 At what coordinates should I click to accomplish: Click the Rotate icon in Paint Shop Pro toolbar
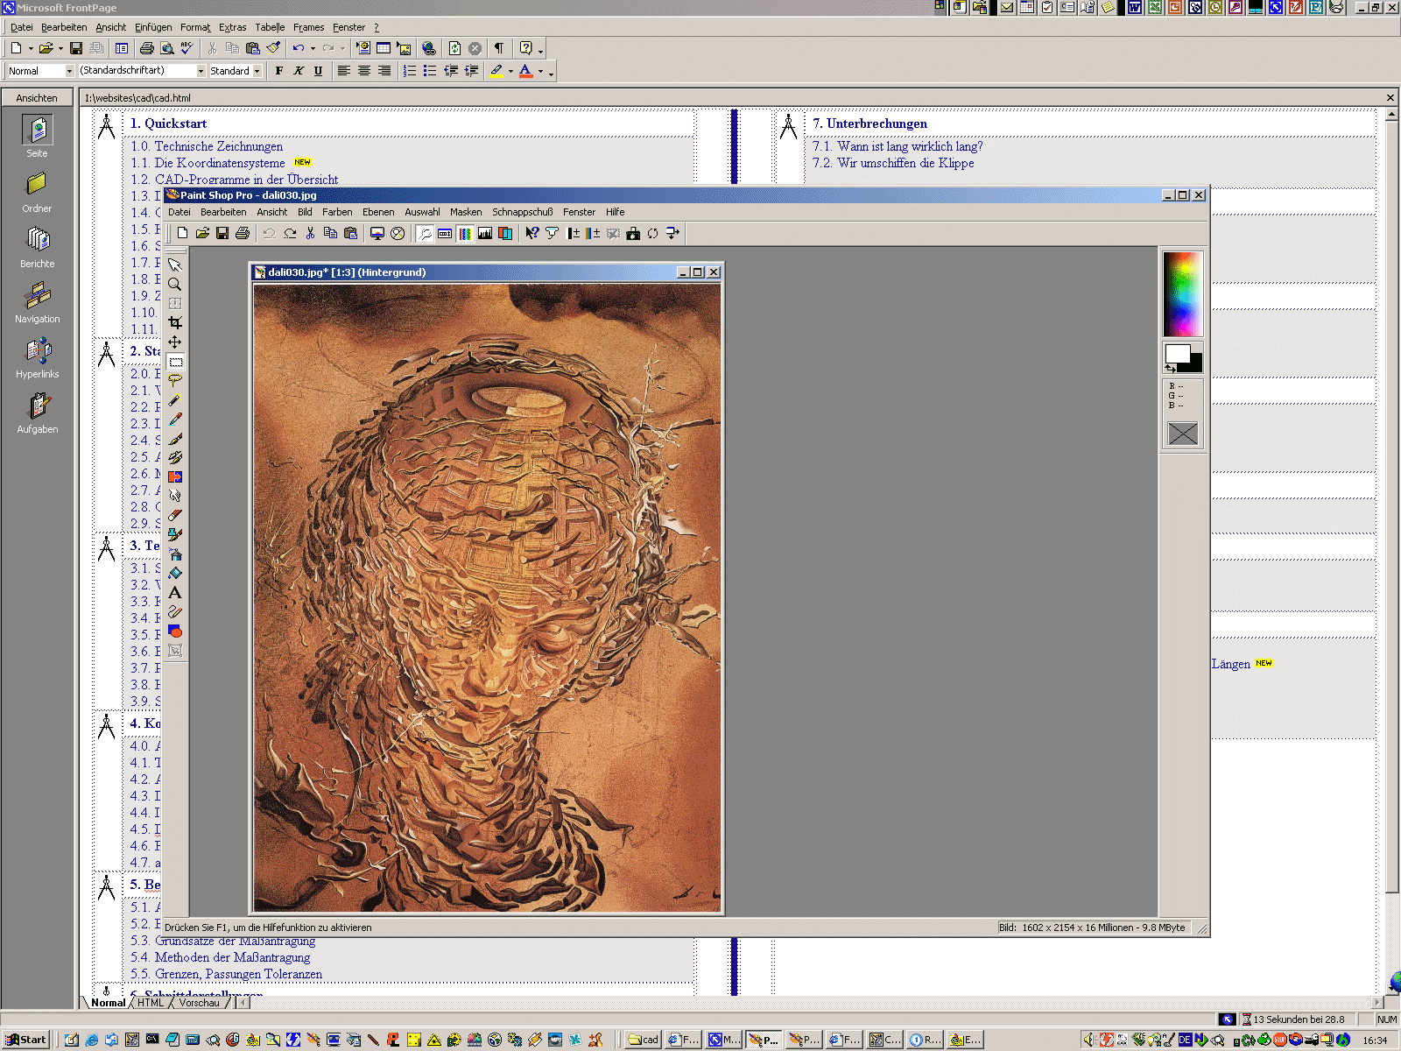(652, 233)
